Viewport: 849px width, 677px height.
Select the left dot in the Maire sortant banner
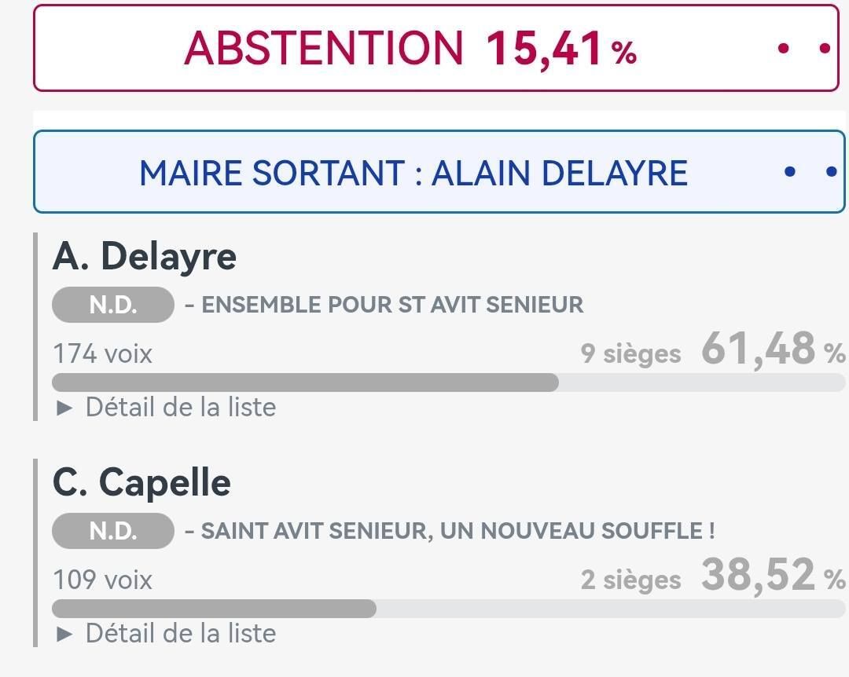[790, 172]
